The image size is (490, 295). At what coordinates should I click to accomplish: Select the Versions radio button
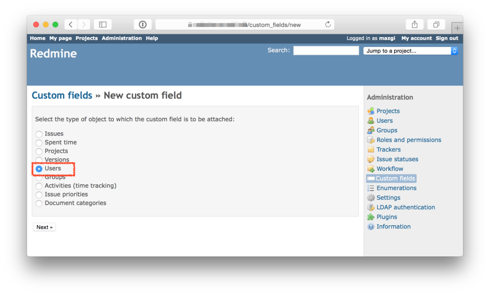tap(39, 160)
